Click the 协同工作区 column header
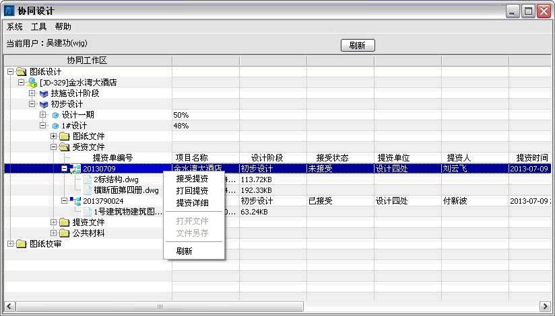The image size is (555, 316). point(87,61)
